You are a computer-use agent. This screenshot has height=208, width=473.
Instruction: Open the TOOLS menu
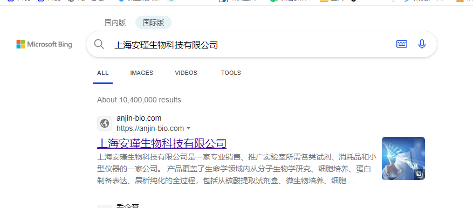point(231,73)
